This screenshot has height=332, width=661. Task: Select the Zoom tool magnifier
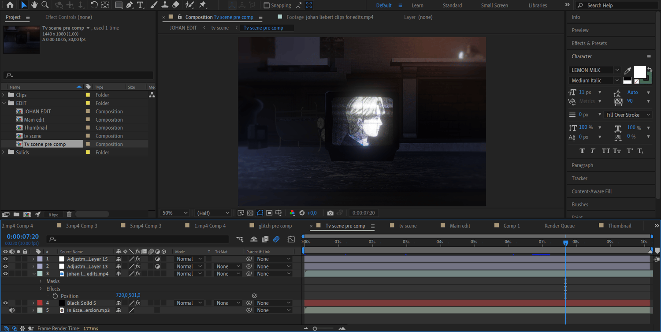(x=45, y=5)
